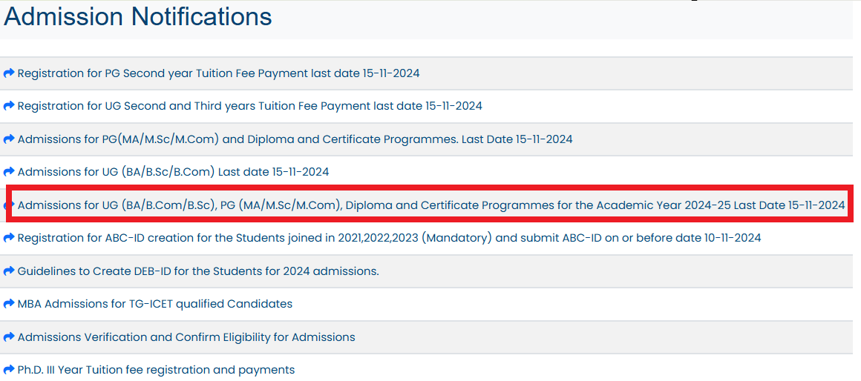Screen dimensions: 861x381
Task: Click arrow icon beside UG Second and Third years
Action: tap(9, 106)
